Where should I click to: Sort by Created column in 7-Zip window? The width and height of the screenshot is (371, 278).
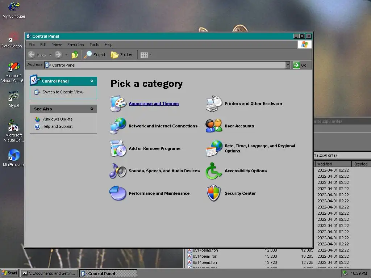click(361, 164)
